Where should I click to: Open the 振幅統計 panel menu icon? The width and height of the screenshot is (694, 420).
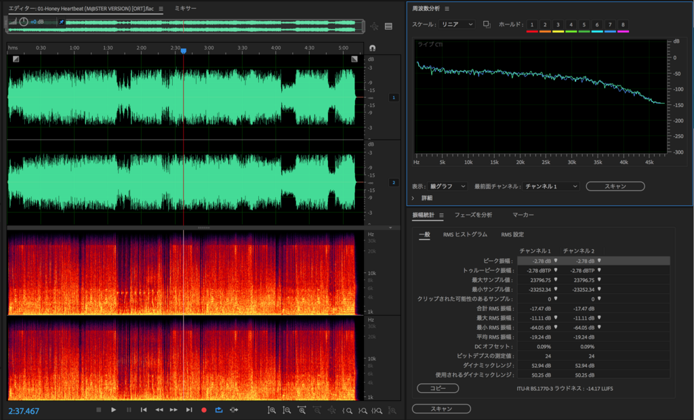coord(441,215)
